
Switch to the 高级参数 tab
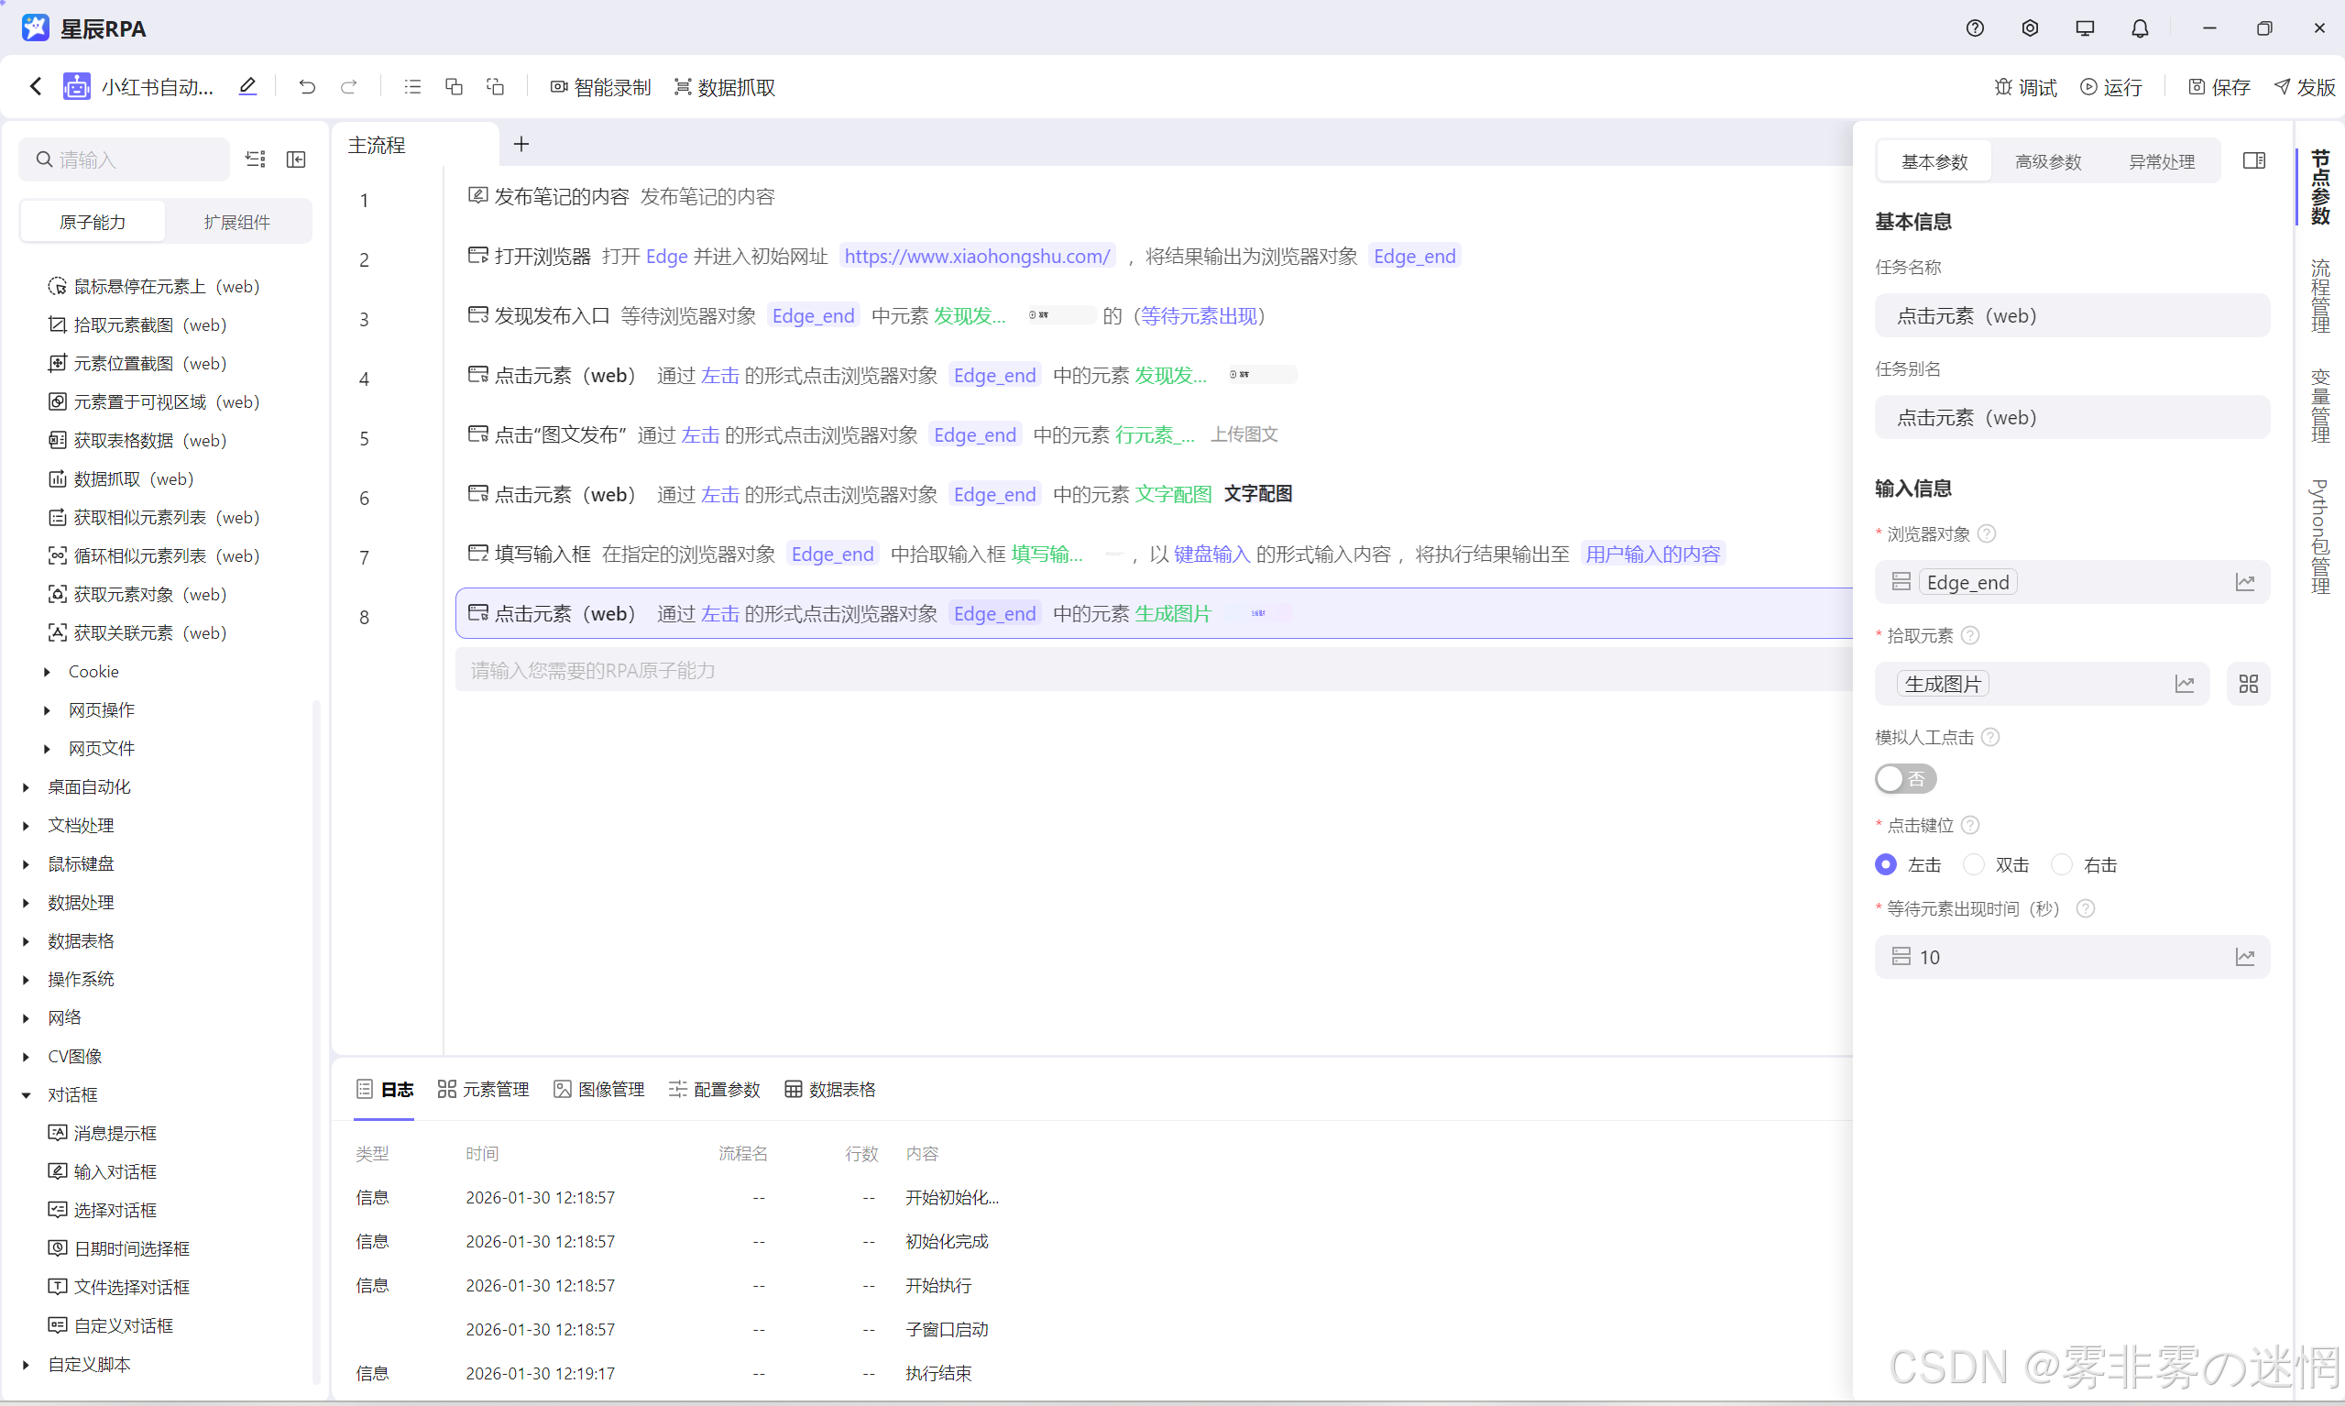point(2047,162)
